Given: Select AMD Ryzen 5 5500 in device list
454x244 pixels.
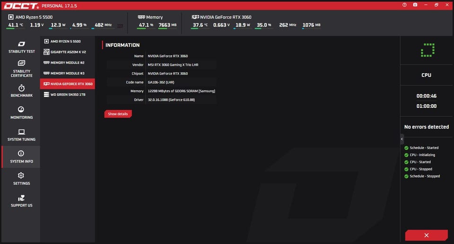Looking at the screenshot, I should [x=68, y=42].
